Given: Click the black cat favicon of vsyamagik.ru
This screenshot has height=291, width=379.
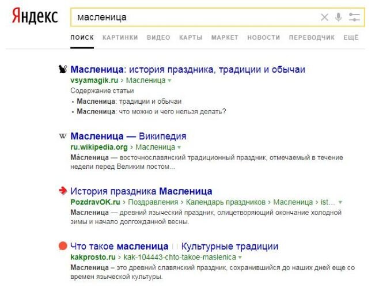Looking at the screenshot, I should [x=63, y=69].
